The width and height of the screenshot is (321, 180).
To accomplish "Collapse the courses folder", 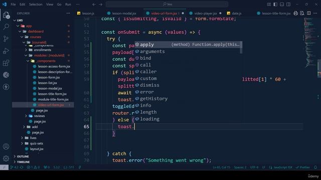I will pos(22,37).
